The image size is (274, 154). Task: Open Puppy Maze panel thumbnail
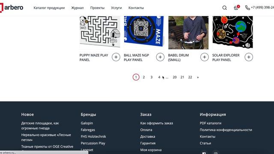[100, 33]
